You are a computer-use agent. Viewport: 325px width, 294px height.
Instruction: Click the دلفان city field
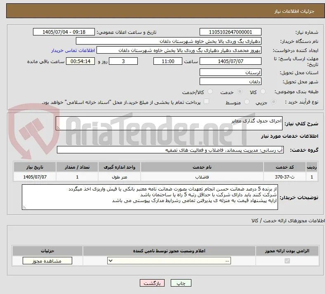(230, 81)
